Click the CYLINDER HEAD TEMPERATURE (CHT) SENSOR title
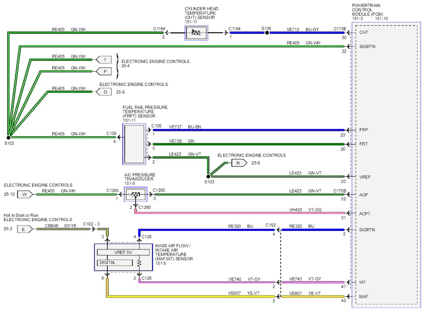Screen dimensions: 425x312 (x=202, y=13)
